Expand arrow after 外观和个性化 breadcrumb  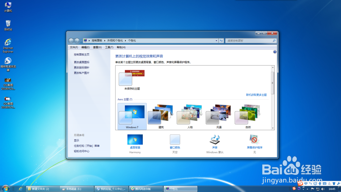tap(125, 41)
